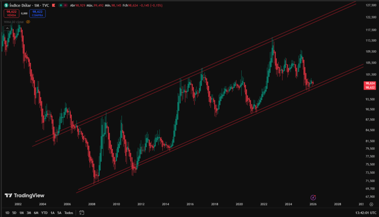The height and width of the screenshot is (217, 379).
Task: Click the red VENDA sell button
Action: (11, 14)
